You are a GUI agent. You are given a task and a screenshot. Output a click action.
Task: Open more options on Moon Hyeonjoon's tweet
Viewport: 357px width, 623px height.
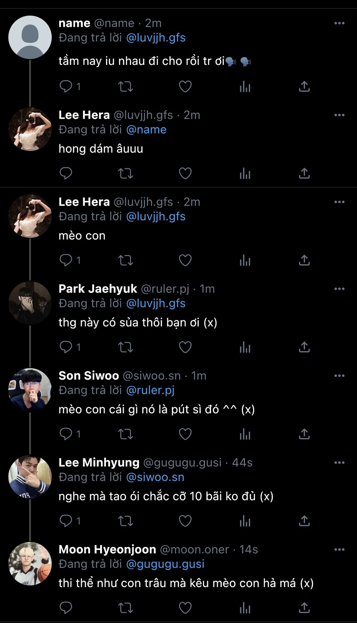[339, 550]
